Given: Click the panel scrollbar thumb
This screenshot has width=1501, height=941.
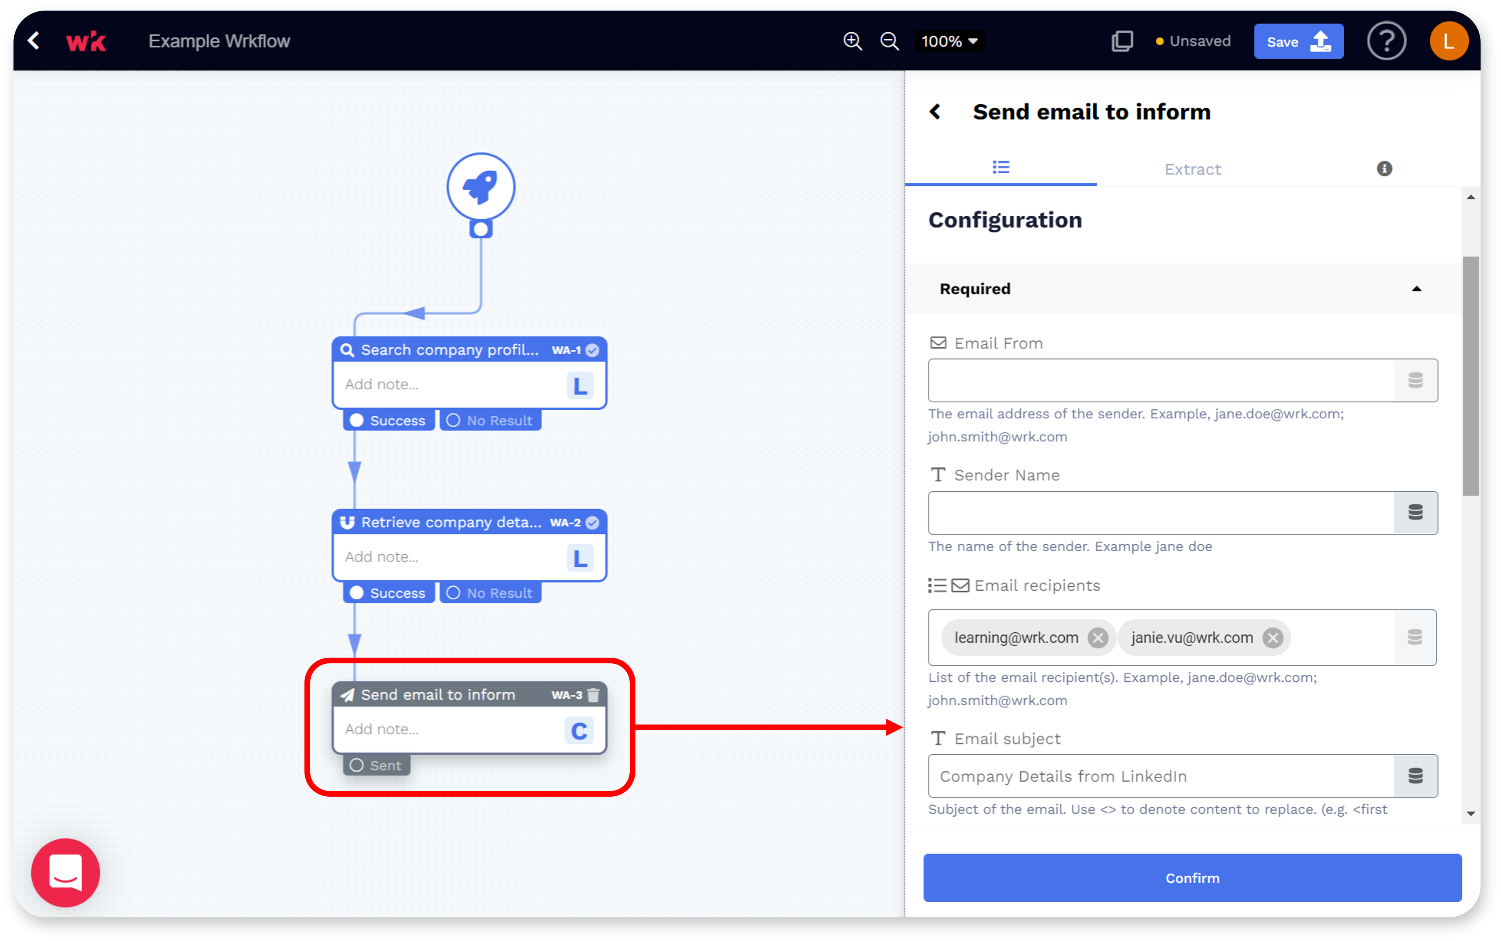Looking at the screenshot, I should [x=1470, y=376].
